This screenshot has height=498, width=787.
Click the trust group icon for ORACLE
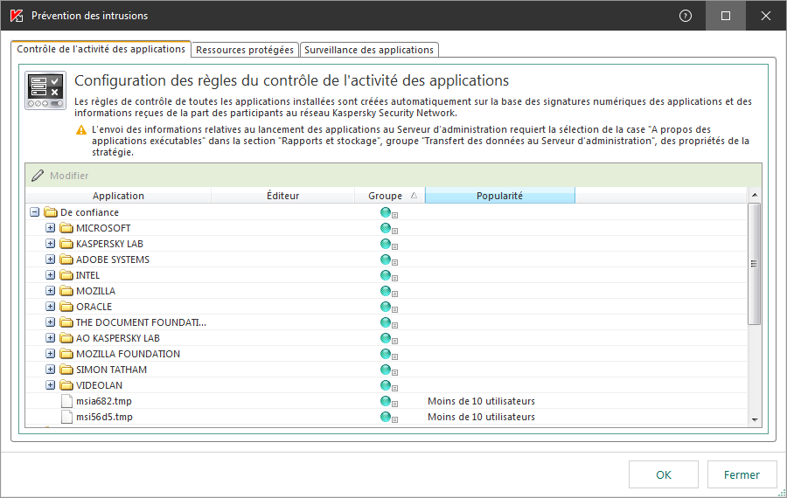pos(386,307)
